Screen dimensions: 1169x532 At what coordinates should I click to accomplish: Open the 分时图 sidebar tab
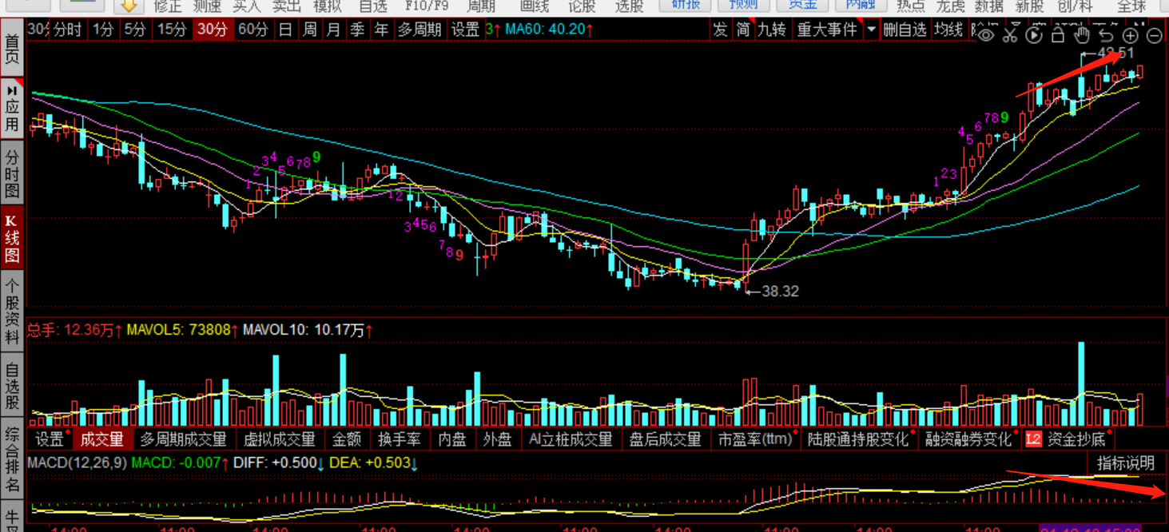coord(12,173)
